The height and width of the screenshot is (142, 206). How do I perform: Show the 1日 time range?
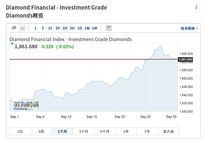tap(20, 131)
